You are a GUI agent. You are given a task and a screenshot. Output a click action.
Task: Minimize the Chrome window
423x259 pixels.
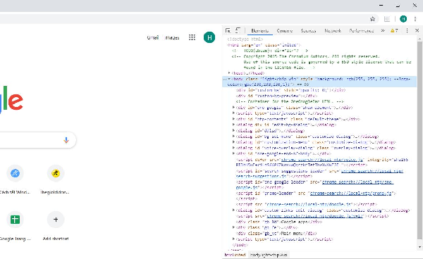click(381, 6)
